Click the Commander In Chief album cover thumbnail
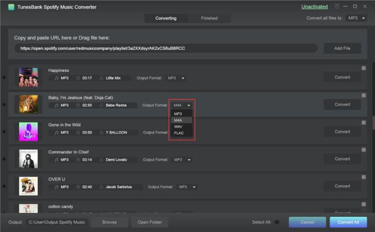Viewport: 375px width, 232px height. 28,159
